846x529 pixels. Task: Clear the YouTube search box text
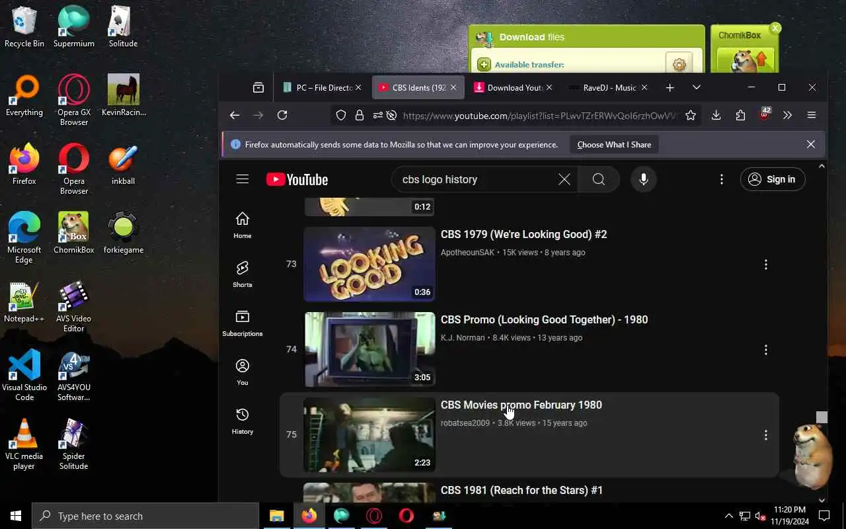click(x=564, y=179)
